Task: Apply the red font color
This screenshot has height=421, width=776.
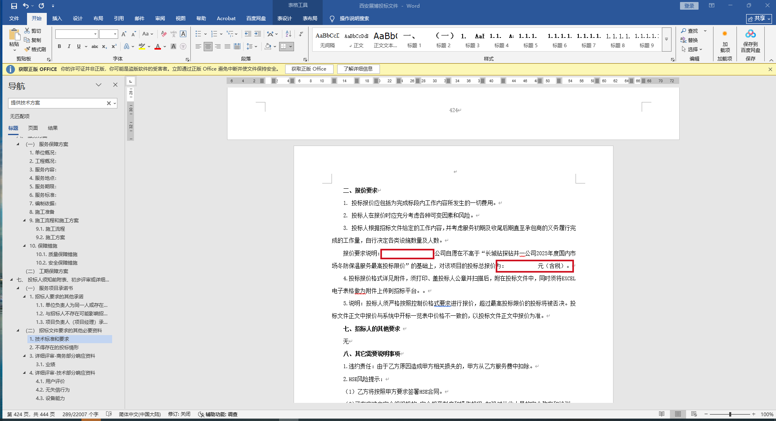Action: (x=158, y=47)
